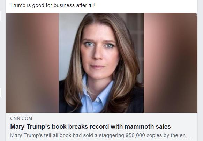Image resolution: width=203 pixels, height=141 pixels.
Task: Click the blurred right side of preview image
Action: (171, 62)
